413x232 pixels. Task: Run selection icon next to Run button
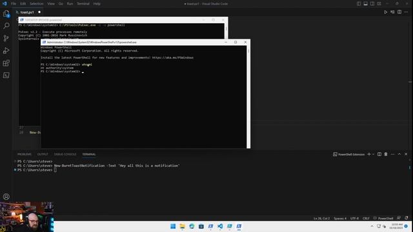[x=392, y=12]
